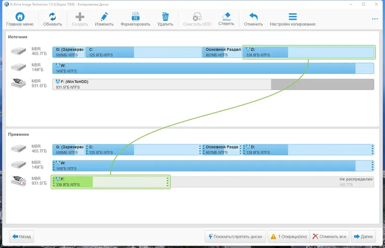
Task: Click the Назад back button
Action: 22,236
